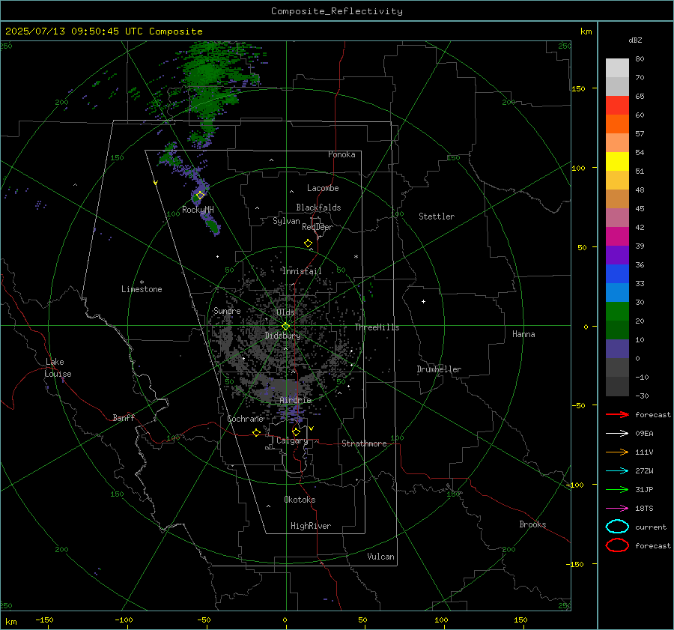Click the Lake Louise label

(x=58, y=368)
